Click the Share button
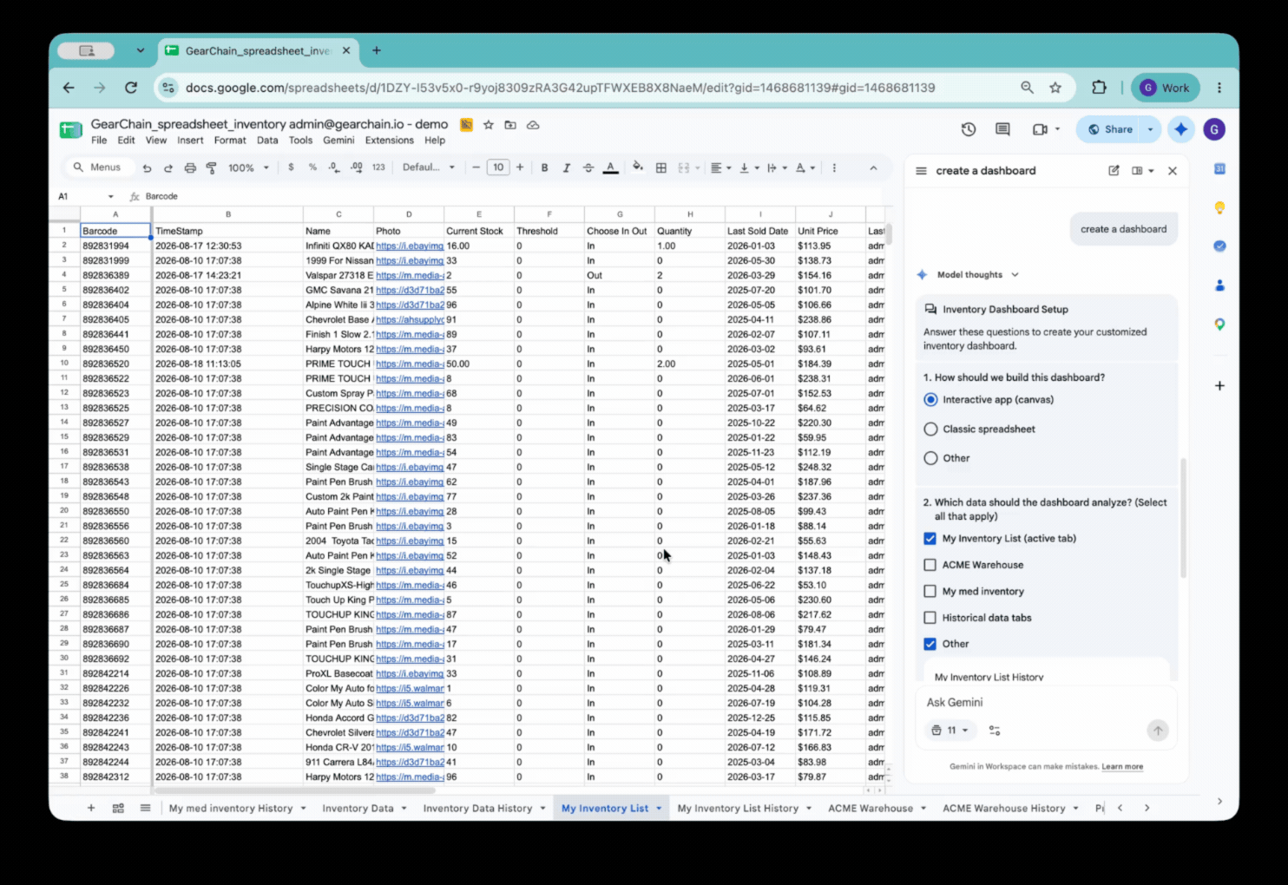 [1110, 129]
